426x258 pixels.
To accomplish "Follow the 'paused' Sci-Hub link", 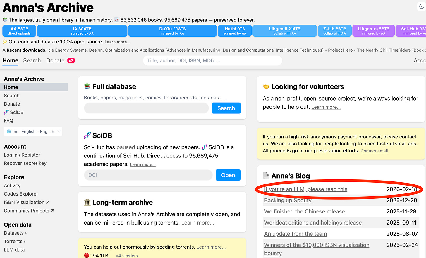I will click(126, 147).
